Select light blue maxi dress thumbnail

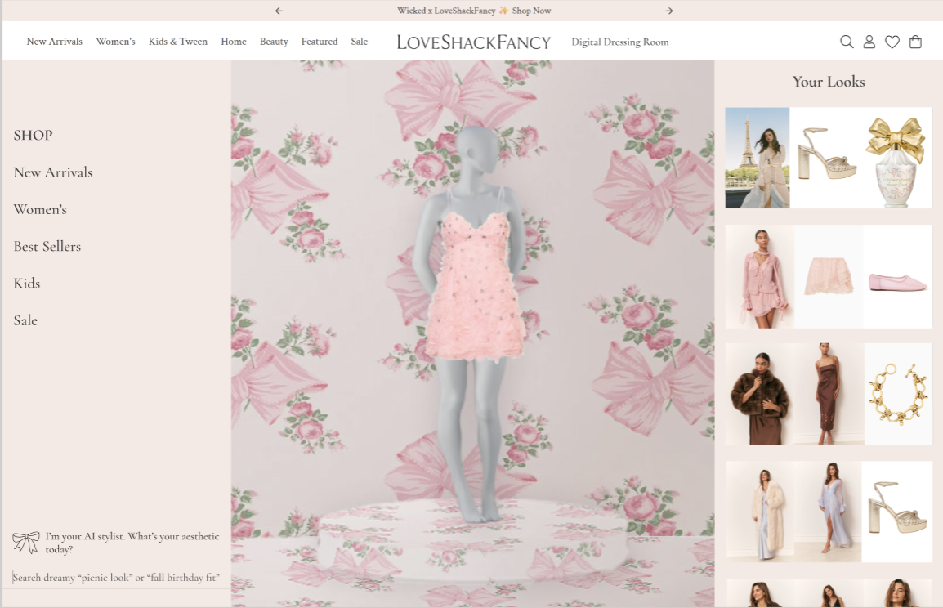coord(828,512)
